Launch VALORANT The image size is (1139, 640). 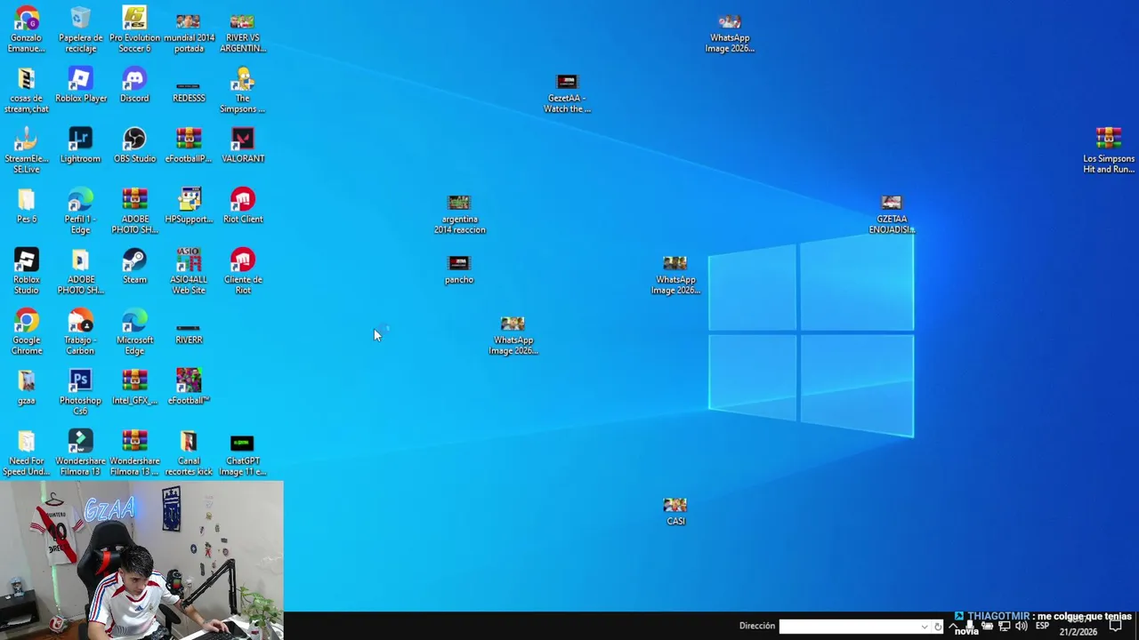242,145
